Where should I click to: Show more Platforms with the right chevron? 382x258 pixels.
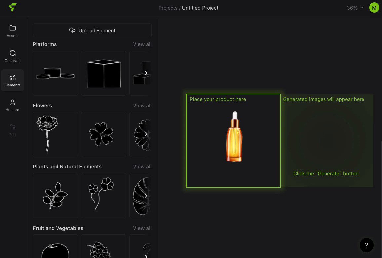[x=146, y=73]
